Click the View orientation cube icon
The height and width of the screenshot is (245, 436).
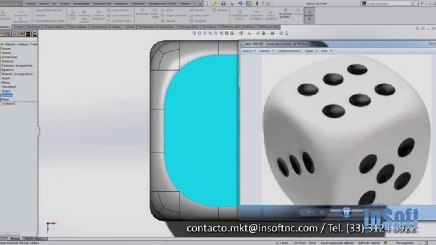click(232, 33)
